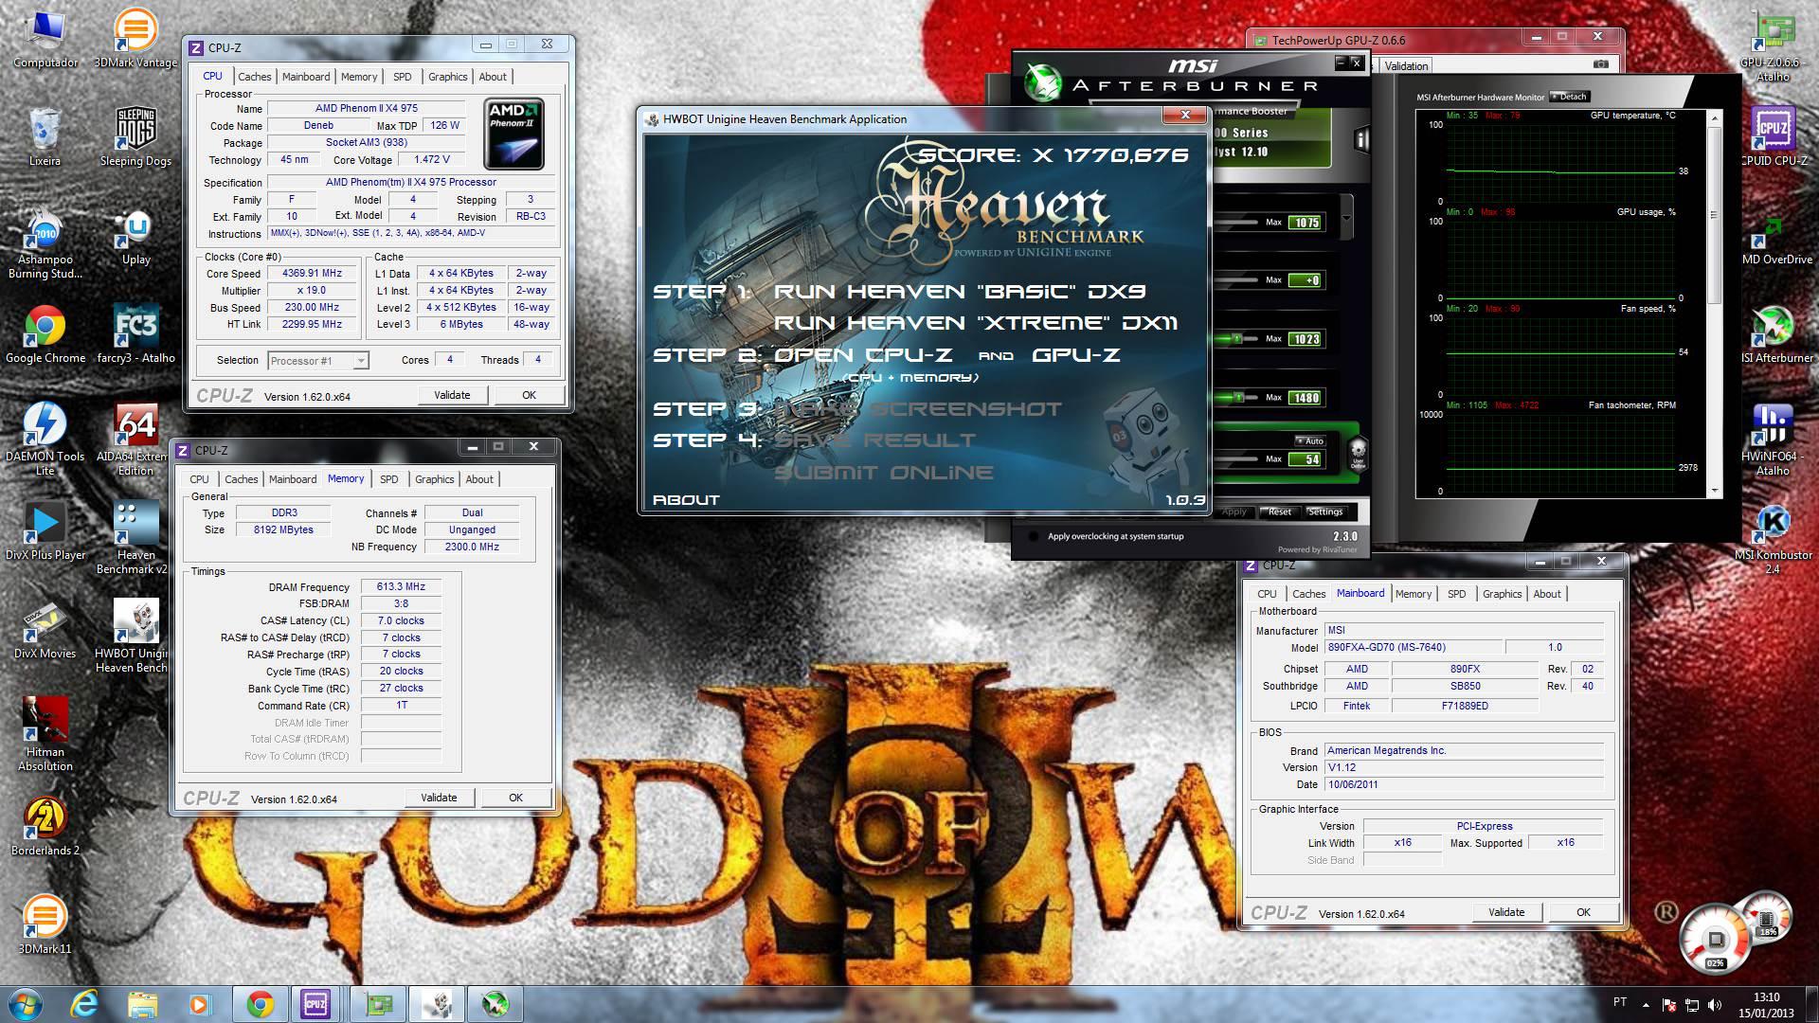Open About tab in CPU-Z memory window
The height and width of the screenshot is (1023, 1819).
[479, 479]
